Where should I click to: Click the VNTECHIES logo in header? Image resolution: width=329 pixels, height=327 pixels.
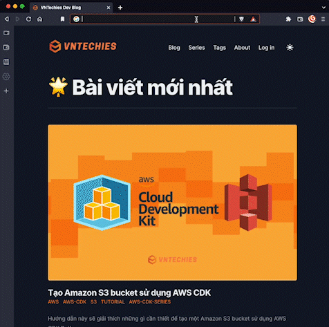coord(83,46)
